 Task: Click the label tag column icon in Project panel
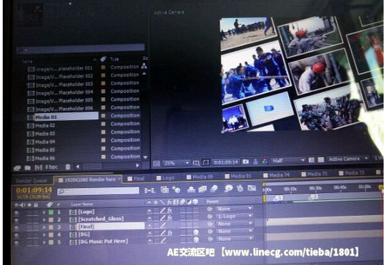[x=103, y=59]
